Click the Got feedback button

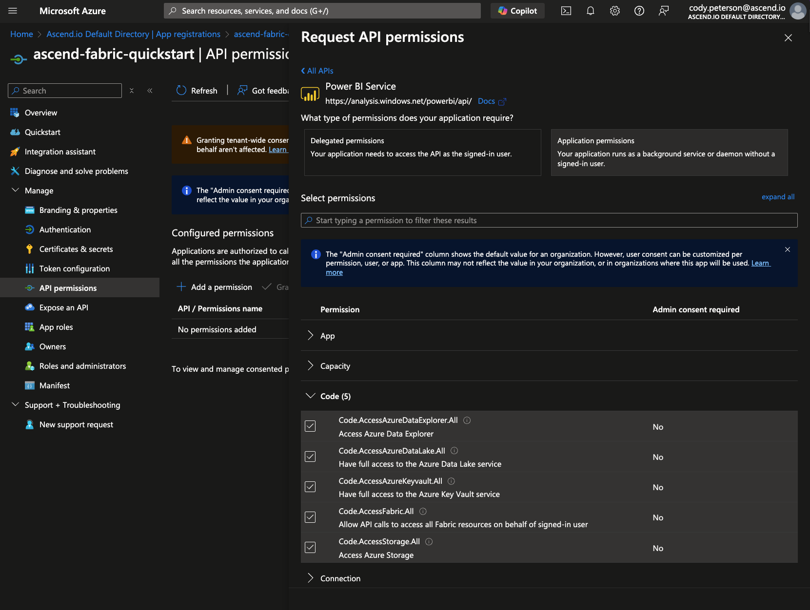263,91
